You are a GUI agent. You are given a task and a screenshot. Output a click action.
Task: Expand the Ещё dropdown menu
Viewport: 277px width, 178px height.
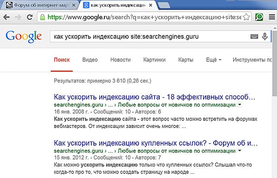point(214,60)
